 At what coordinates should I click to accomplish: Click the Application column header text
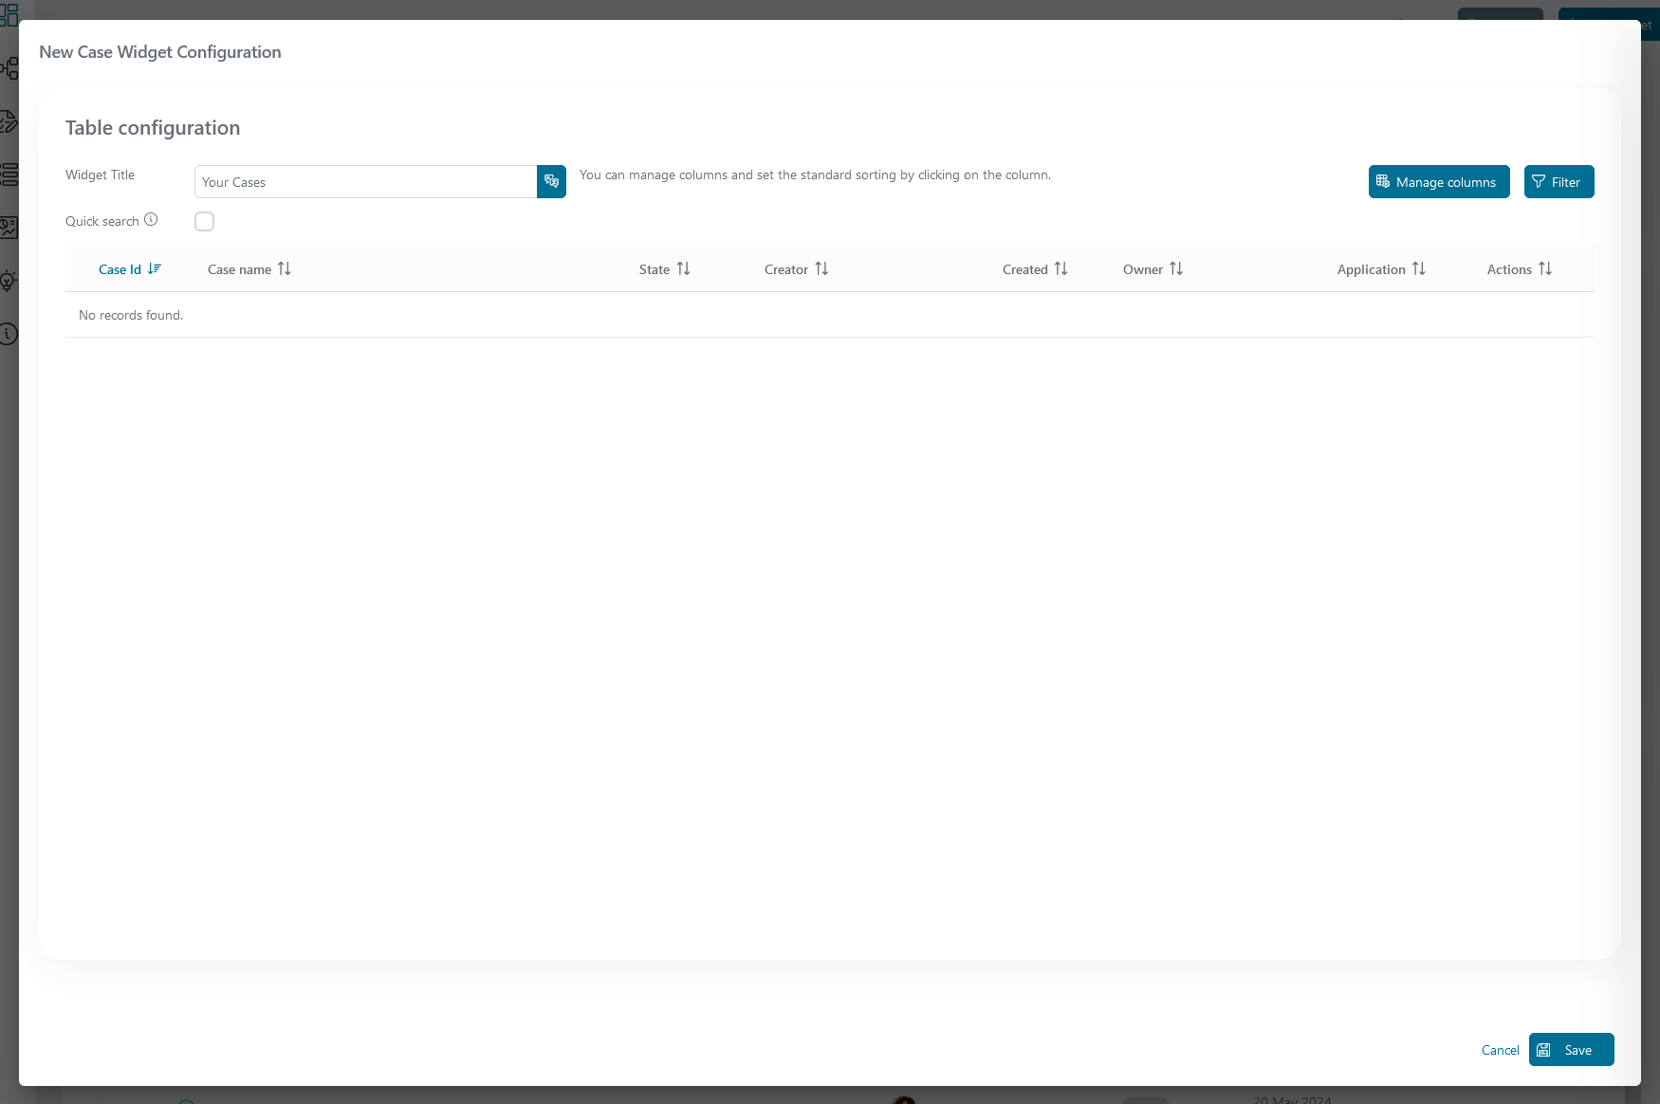[x=1371, y=269]
